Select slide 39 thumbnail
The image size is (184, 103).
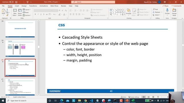click(x=20, y=48)
